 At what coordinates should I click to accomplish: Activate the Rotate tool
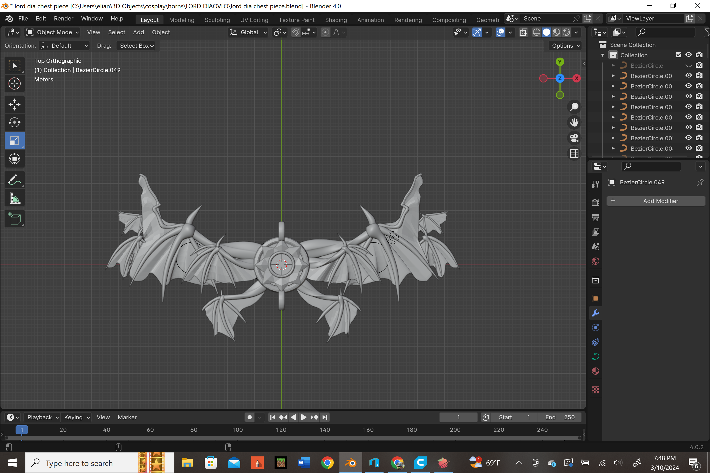coord(14,122)
